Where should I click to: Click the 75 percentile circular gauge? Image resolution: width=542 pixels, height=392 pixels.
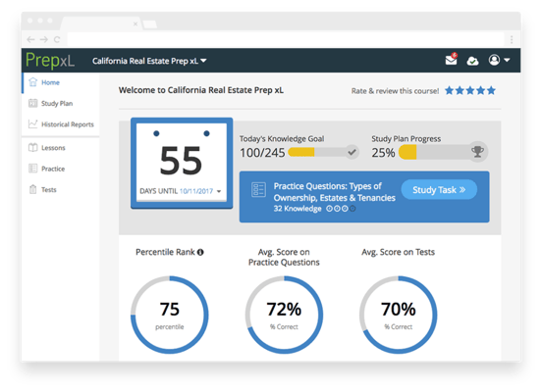click(169, 315)
